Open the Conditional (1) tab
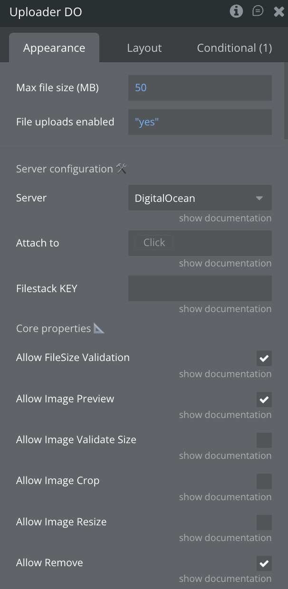288x589 pixels. point(234,48)
